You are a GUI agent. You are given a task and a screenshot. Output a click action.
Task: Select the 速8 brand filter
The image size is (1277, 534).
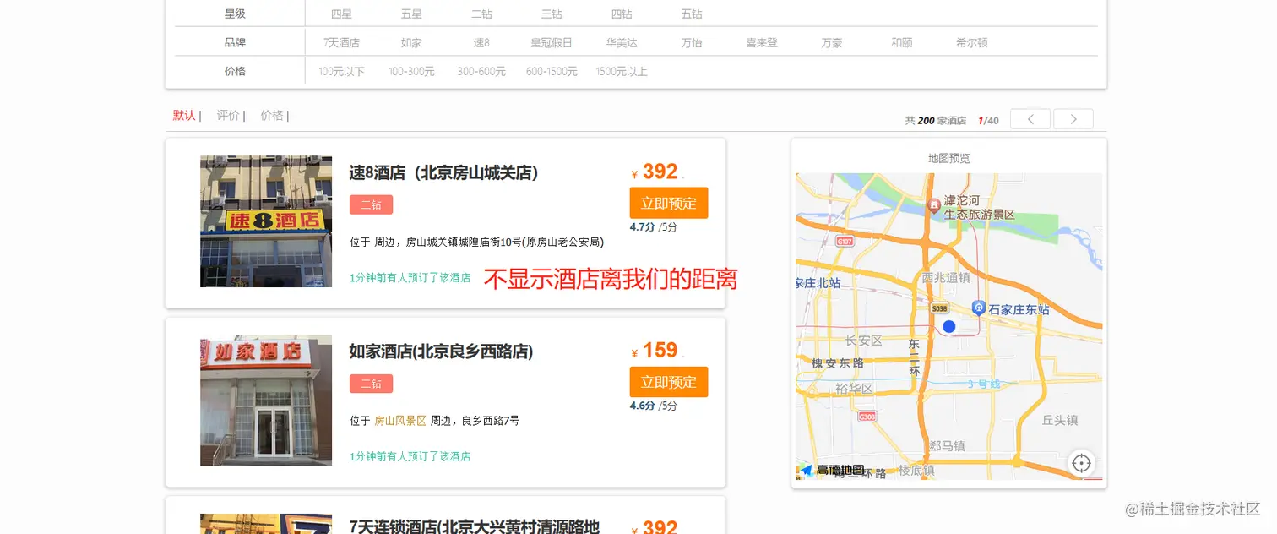pos(481,43)
